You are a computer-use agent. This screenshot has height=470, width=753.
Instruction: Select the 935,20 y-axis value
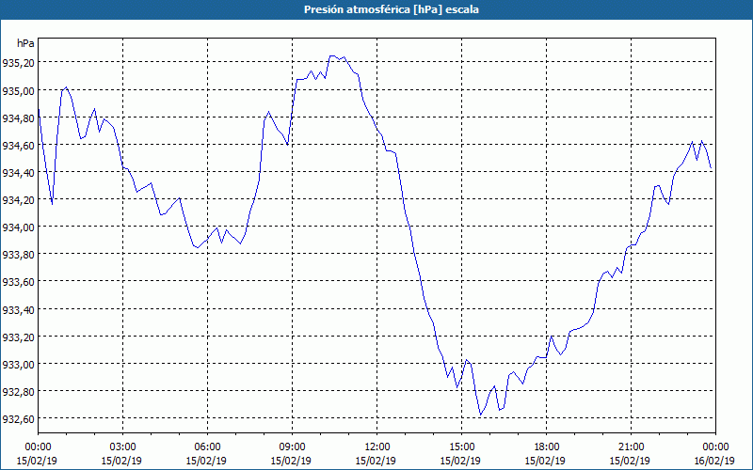point(18,63)
